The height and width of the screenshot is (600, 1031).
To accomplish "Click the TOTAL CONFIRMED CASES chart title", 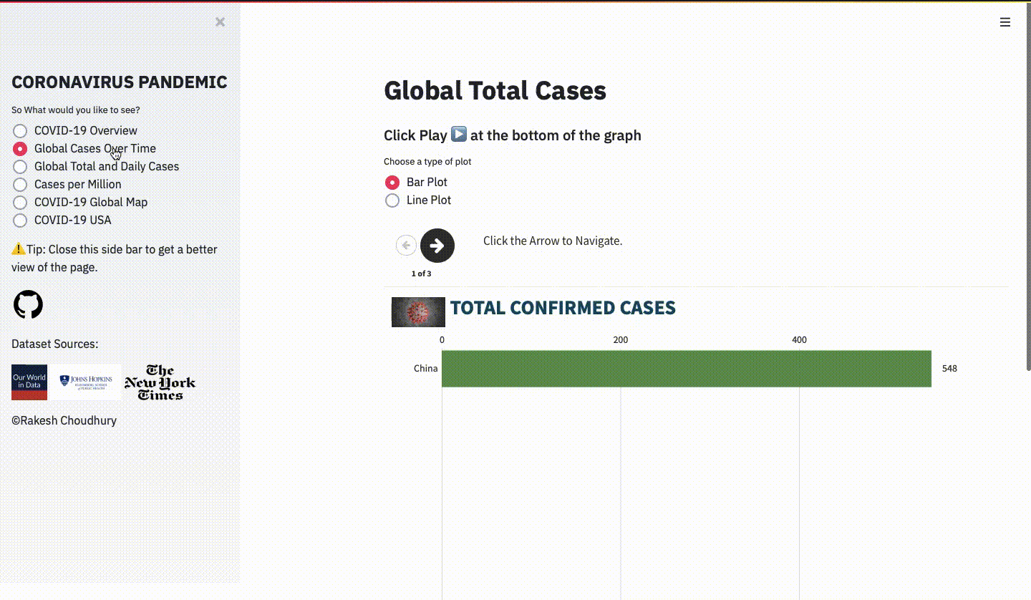I will 563,308.
